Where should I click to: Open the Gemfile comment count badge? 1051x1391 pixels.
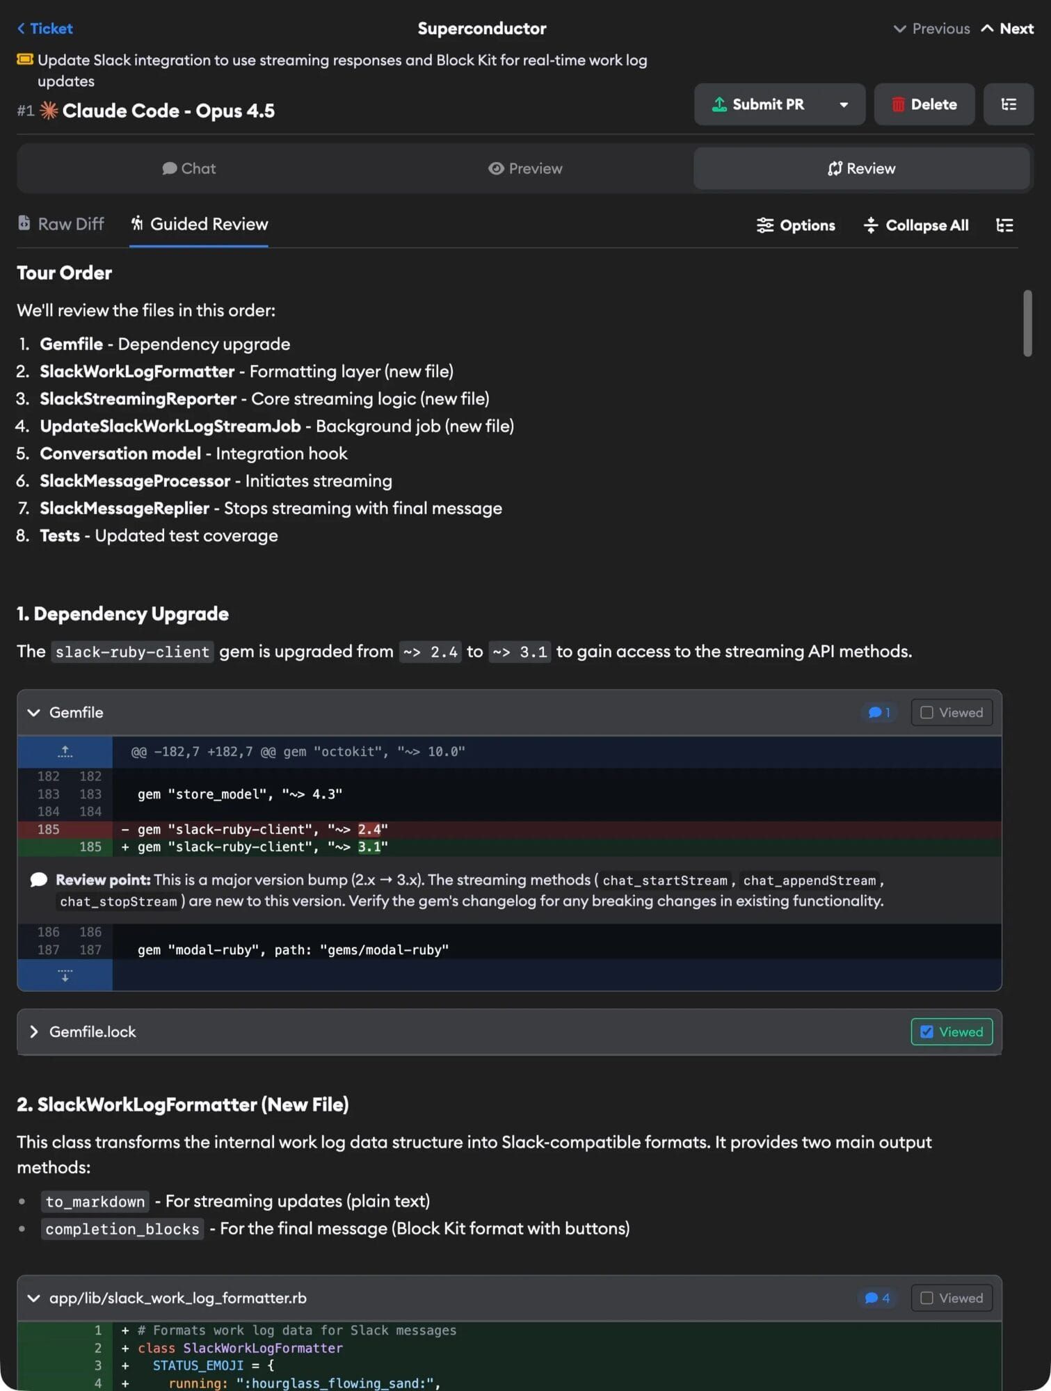(879, 713)
